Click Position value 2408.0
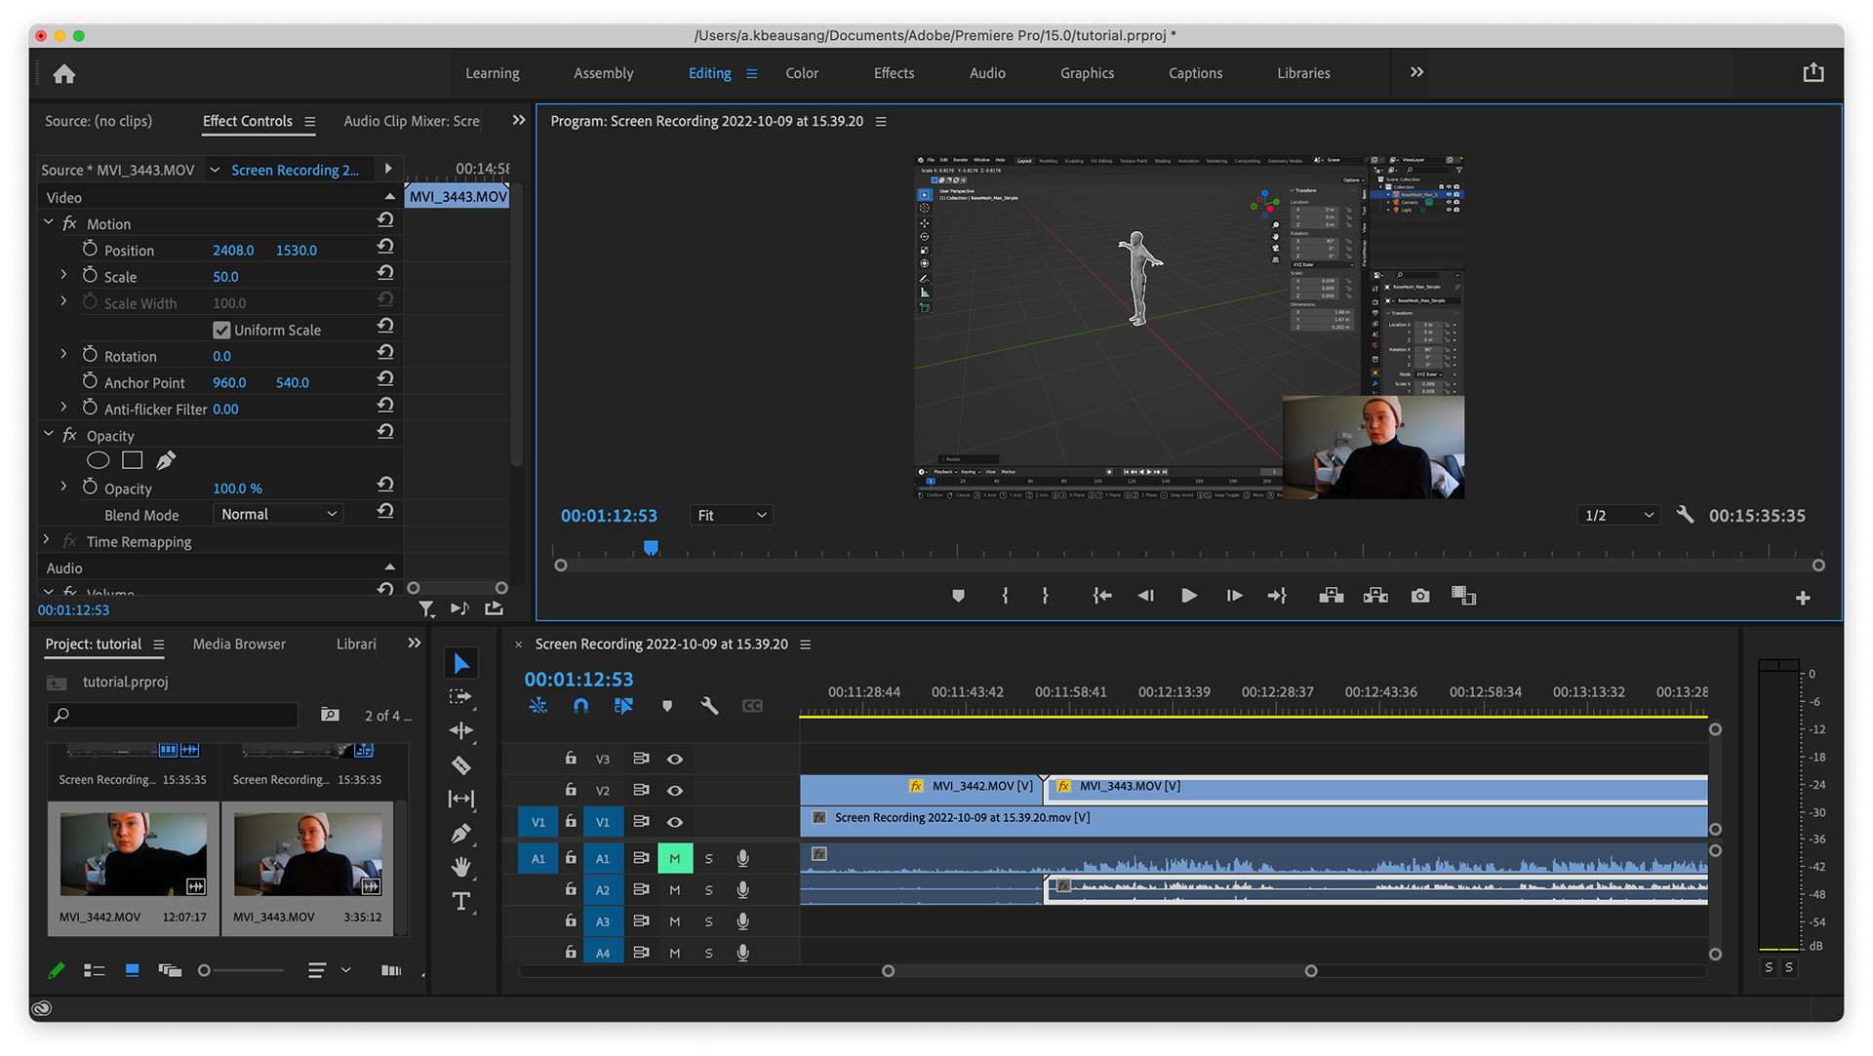 pyautogui.click(x=233, y=251)
